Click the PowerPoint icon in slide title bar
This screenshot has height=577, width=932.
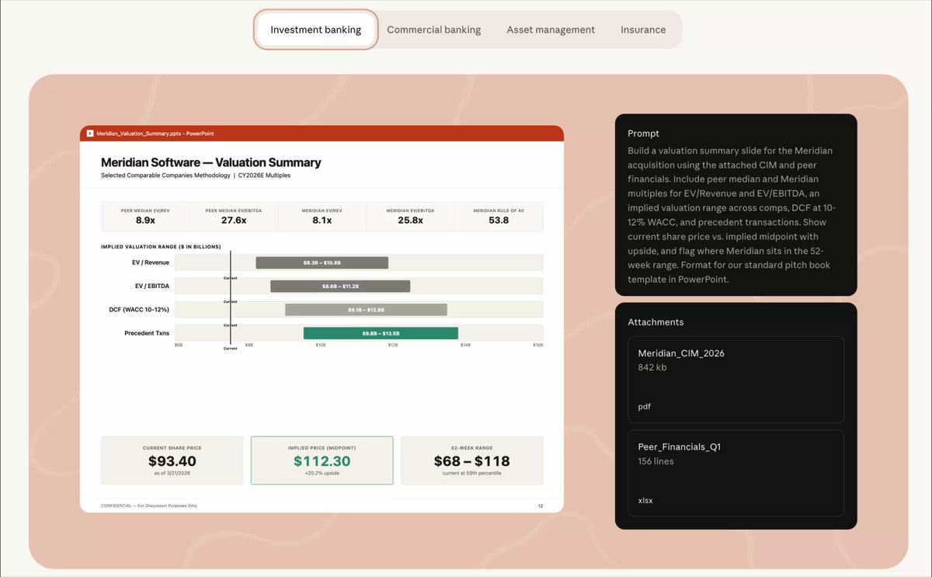(x=90, y=134)
